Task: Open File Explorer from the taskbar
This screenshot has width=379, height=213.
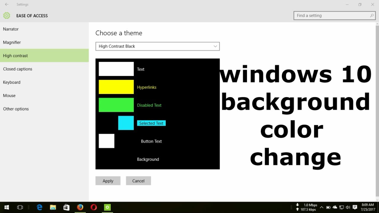Action: click(x=53, y=207)
